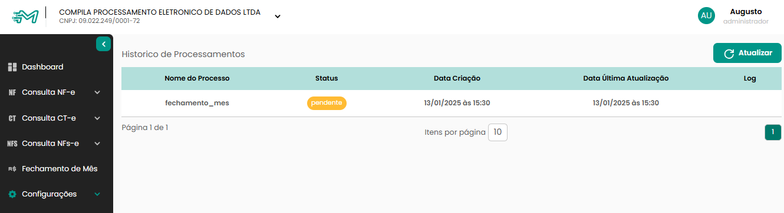Collapse the Configurações menu chevron
This screenshot has width=784, height=213.
[x=97, y=194]
